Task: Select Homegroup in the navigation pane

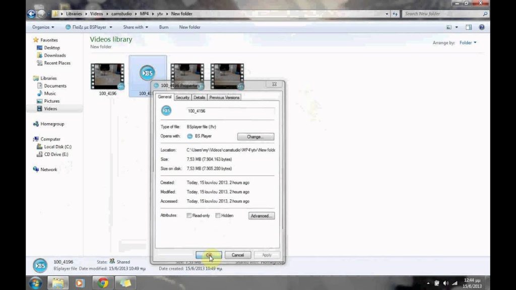Action: point(52,124)
